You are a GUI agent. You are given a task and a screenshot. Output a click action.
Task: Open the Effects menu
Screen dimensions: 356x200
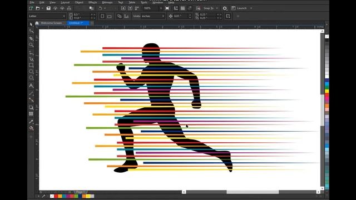[x=93, y=2]
